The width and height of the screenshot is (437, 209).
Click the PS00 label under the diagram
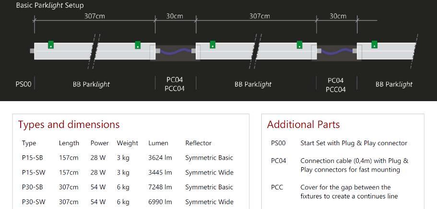tap(24, 84)
